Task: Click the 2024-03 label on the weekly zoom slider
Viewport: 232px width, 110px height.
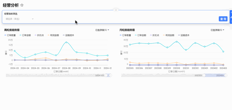Action: [x=100, y=76]
